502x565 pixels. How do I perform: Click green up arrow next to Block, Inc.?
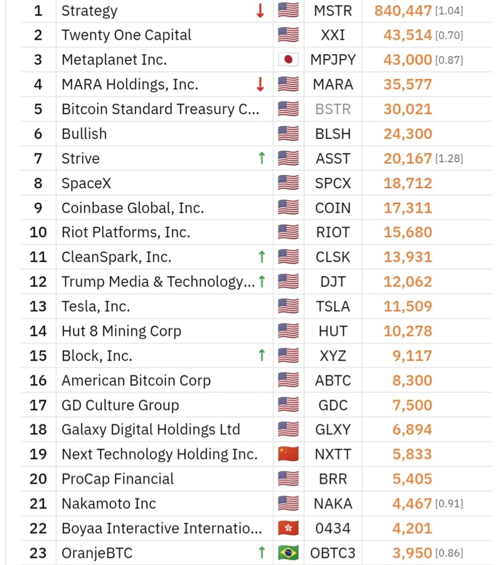[262, 355]
